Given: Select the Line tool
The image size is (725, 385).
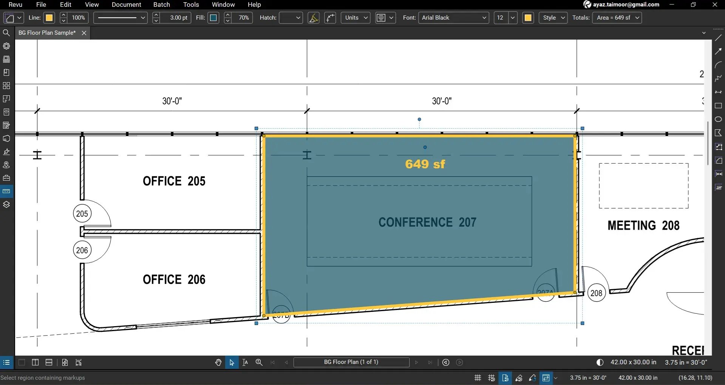Looking at the screenshot, I should (x=718, y=38).
